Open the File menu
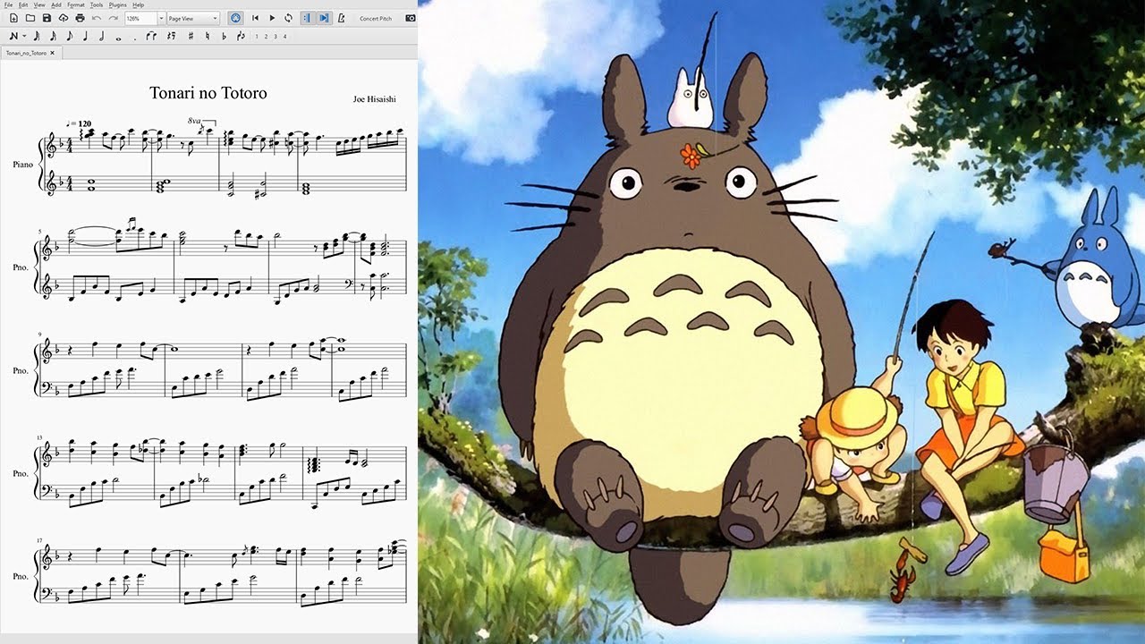The image size is (1145, 644). 8,5
